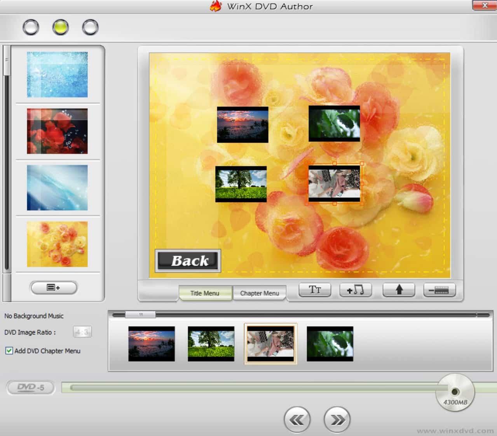Image resolution: width=497 pixels, height=436 pixels.
Task: Switch to the Chapter Menu tab
Action: click(259, 293)
